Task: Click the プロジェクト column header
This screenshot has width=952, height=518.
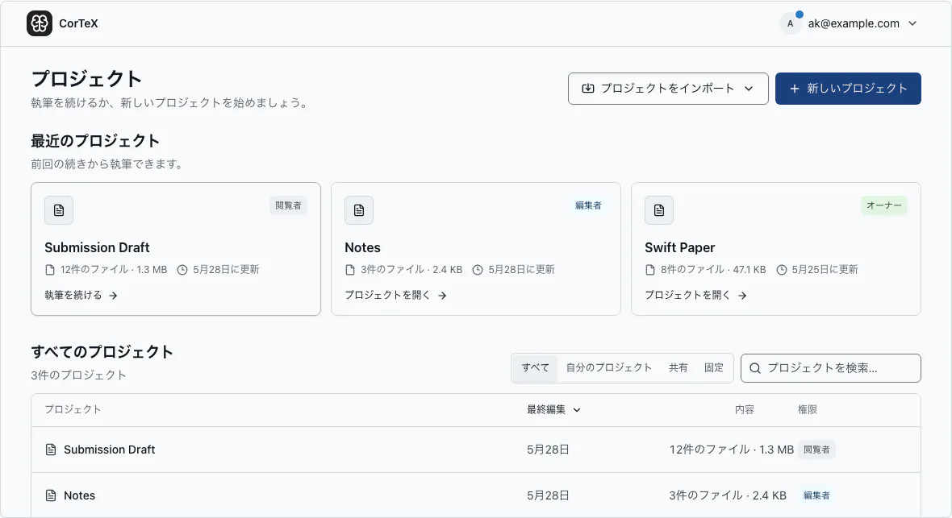Action: tap(73, 410)
